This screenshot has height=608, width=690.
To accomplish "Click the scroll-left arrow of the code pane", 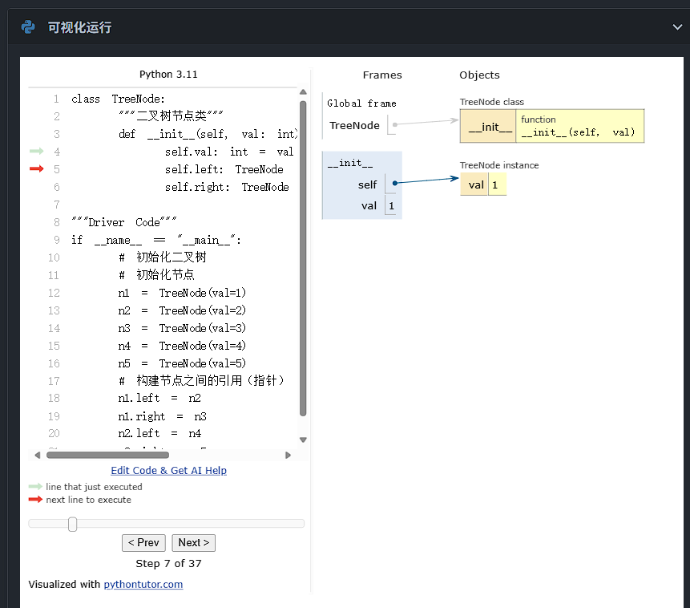I will tap(38, 455).
